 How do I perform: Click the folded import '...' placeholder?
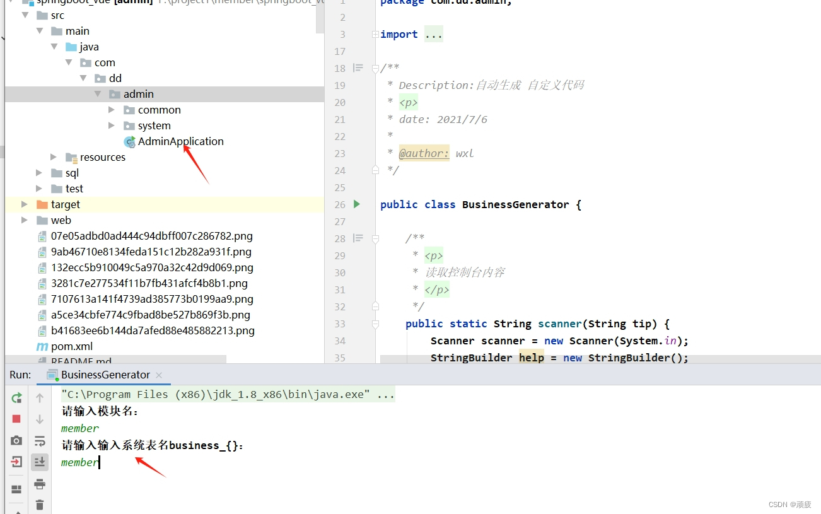[434, 34]
